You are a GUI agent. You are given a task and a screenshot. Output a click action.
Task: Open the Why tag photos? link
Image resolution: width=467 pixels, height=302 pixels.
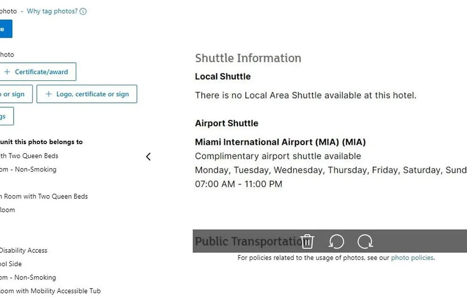coord(52,11)
